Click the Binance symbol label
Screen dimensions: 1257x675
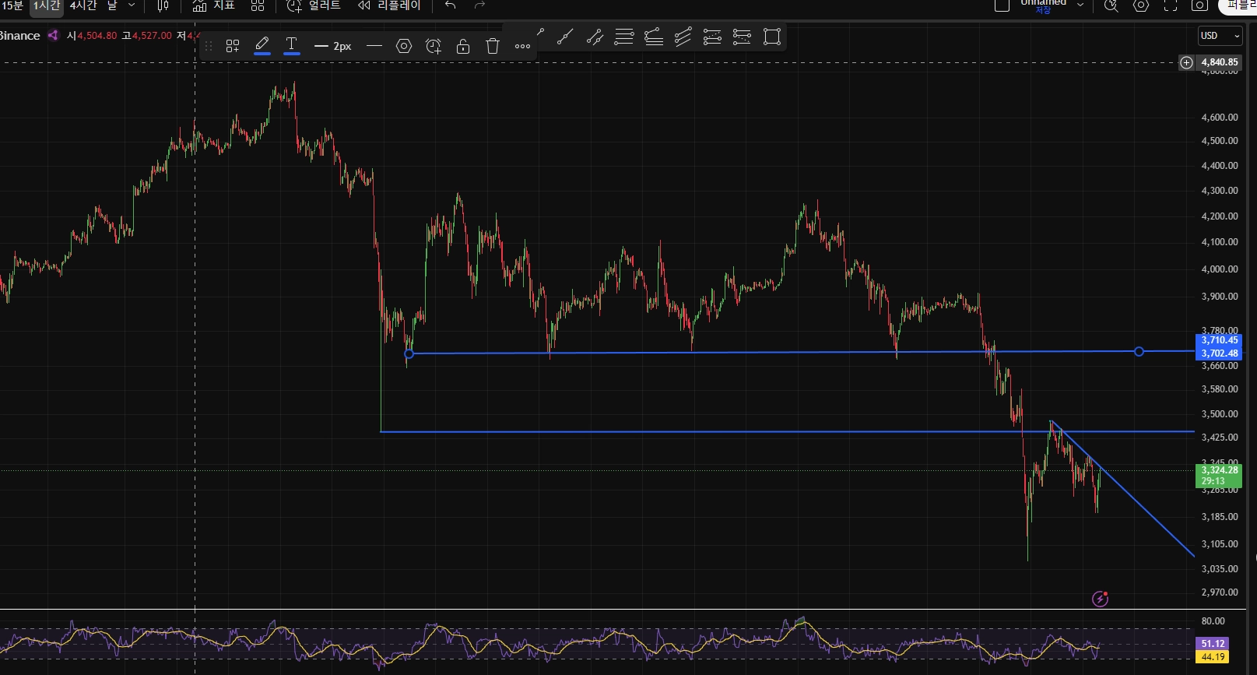19,36
